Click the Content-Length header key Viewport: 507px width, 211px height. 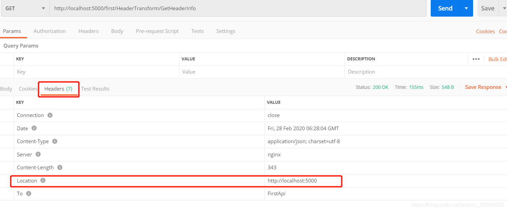pos(35,168)
